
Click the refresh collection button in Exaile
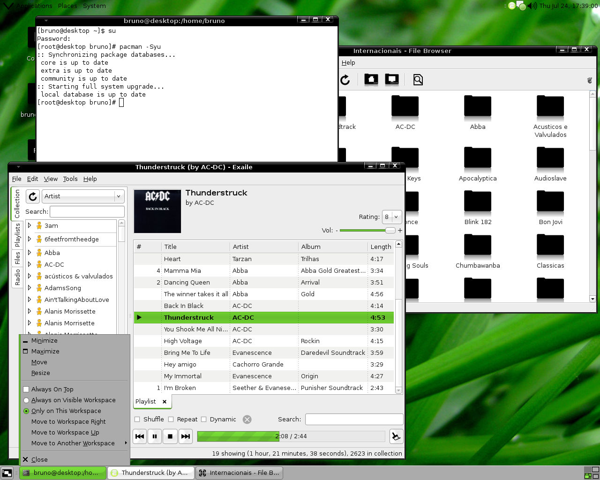[33, 196]
